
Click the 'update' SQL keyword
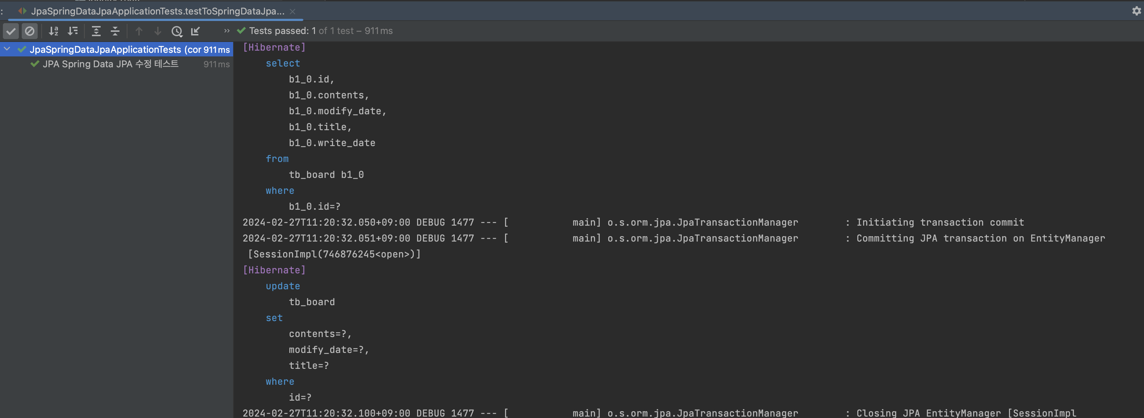pos(283,286)
